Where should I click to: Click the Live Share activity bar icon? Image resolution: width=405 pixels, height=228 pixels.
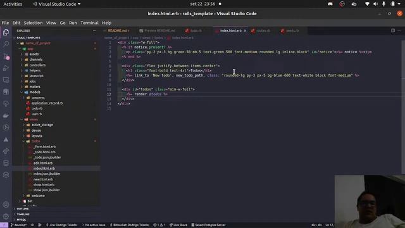coord(6,151)
